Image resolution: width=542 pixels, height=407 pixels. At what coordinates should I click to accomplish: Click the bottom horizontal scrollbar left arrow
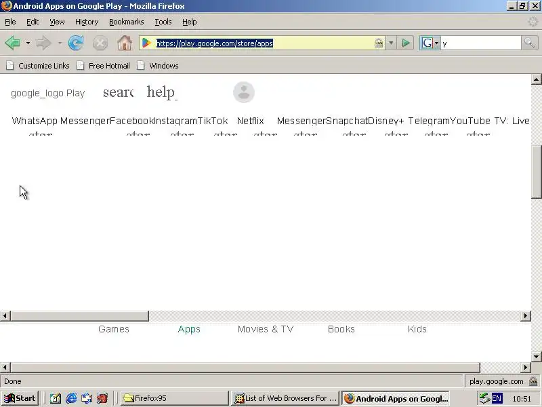point(5,367)
